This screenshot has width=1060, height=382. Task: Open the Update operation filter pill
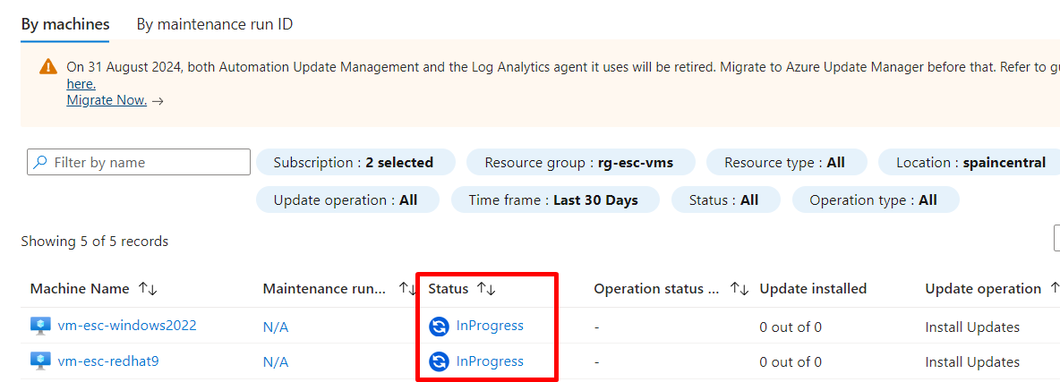point(346,200)
